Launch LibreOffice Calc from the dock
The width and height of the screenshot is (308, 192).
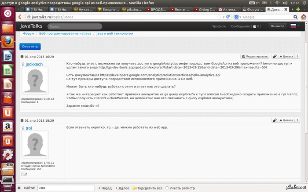coord(7,70)
